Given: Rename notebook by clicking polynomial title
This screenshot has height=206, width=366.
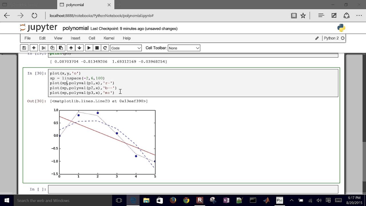Looking at the screenshot, I should (x=75, y=28).
